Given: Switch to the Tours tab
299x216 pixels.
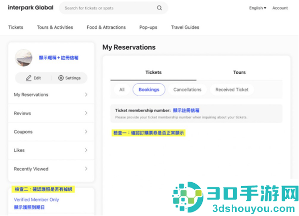Looking at the screenshot, I should point(239,72).
